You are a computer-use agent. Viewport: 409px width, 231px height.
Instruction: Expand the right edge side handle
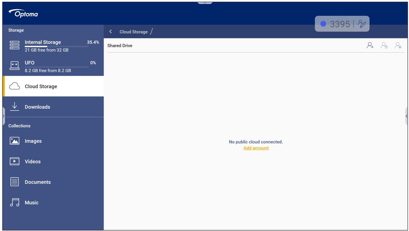[x=406, y=116]
